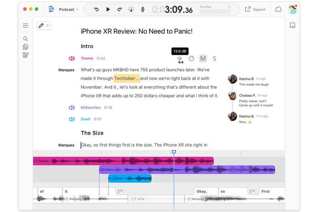This screenshot has height=212, width=318.
Task: Click the Theme volume gain slider icon
Action: [180, 59]
